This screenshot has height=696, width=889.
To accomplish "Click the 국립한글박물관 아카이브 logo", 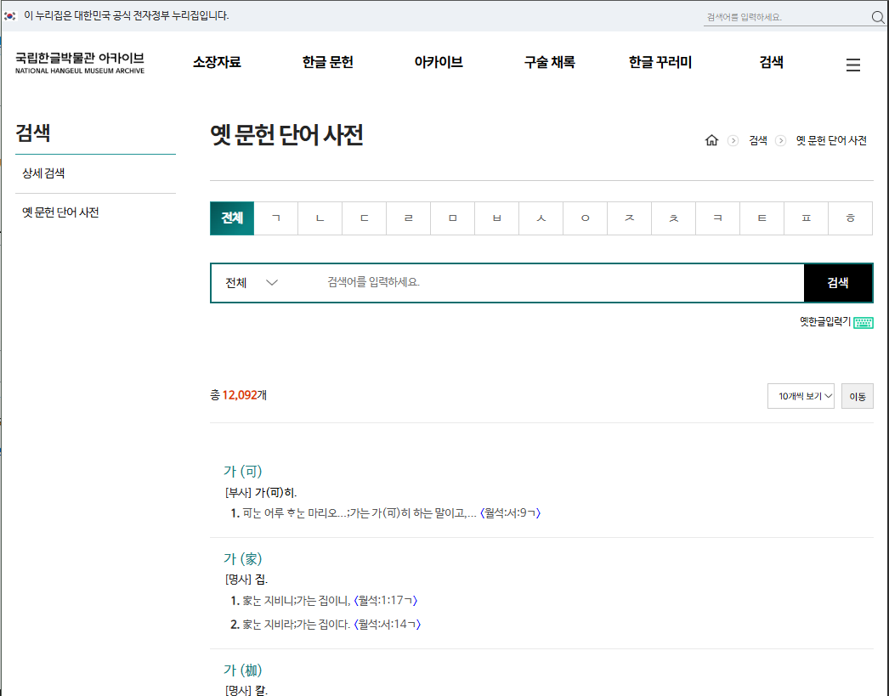I will (80, 62).
